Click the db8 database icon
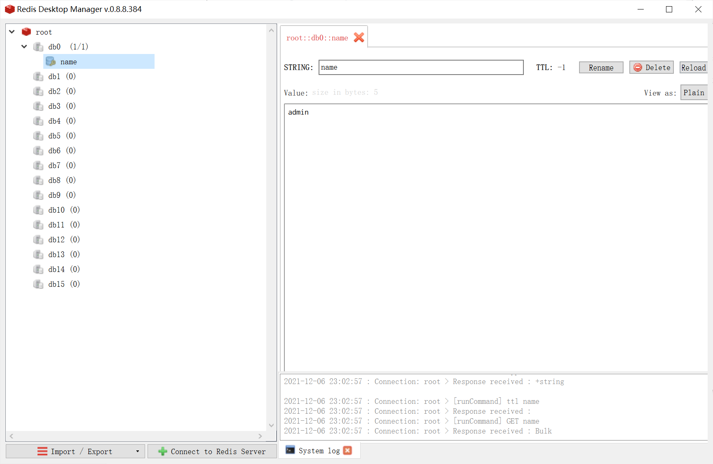713x464 pixels. [x=38, y=180]
